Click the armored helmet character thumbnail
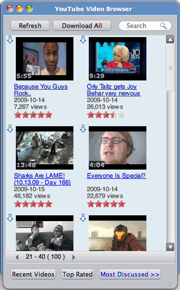This screenshot has height=290, width=180. click(x=118, y=233)
